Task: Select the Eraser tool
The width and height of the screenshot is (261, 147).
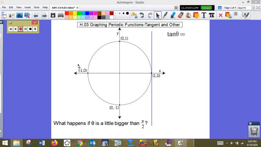Action: point(181,15)
